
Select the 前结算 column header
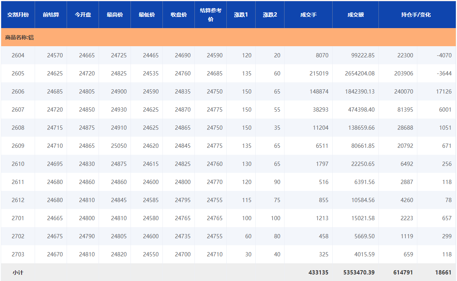(x=51, y=15)
